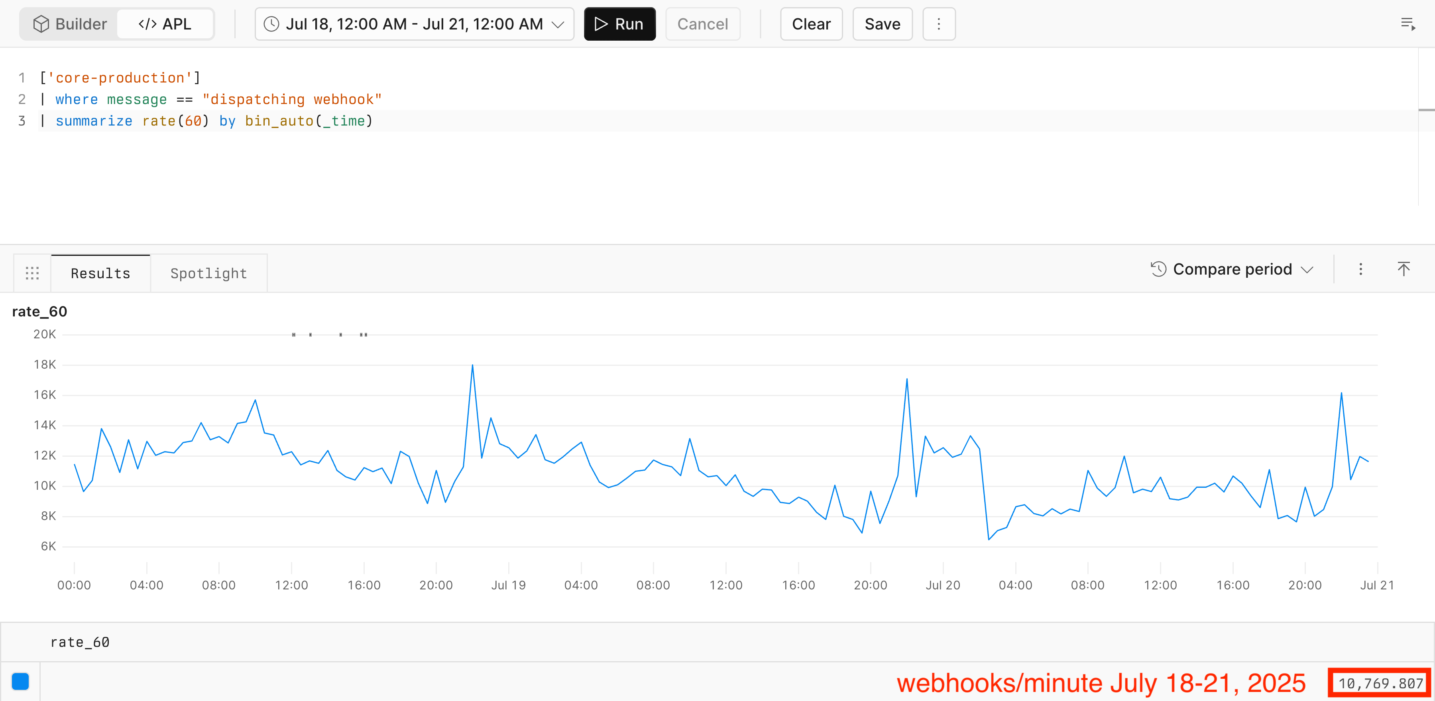Image resolution: width=1435 pixels, height=701 pixels.
Task: Click the expand results panel upward arrow icon
Action: click(x=1403, y=269)
